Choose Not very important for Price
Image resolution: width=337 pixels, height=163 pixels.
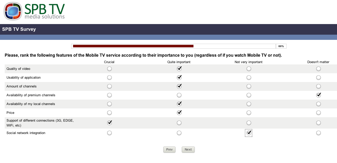tap(249, 113)
